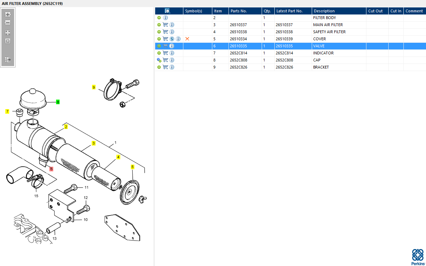Click the highlighted VALVE description
Viewport: 426px width, 266px height.
[319, 46]
